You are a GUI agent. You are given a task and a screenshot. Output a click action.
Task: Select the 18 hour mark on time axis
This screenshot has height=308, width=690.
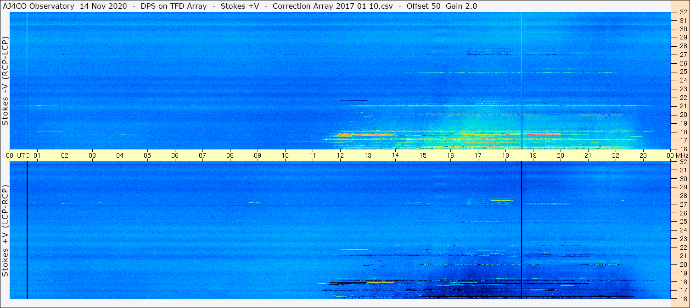pyautogui.click(x=505, y=155)
